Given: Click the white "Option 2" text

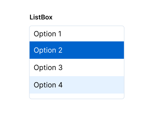Looking at the screenshot, I should [x=48, y=50].
